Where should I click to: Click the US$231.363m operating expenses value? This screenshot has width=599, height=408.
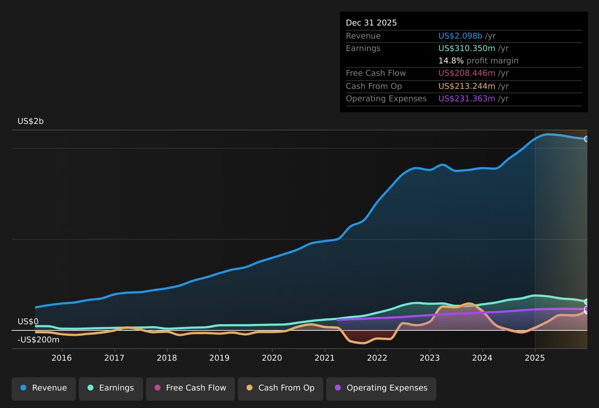[x=467, y=98]
